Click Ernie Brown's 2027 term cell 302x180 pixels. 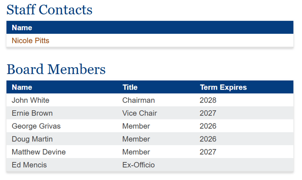(x=208, y=113)
